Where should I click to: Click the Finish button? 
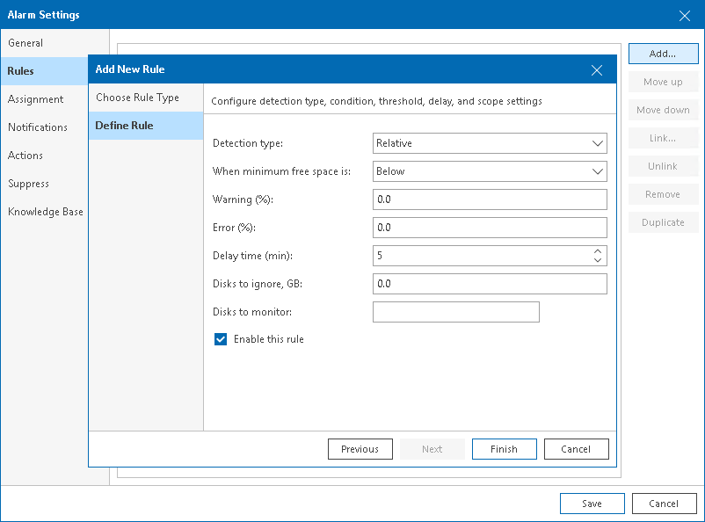[504, 449]
